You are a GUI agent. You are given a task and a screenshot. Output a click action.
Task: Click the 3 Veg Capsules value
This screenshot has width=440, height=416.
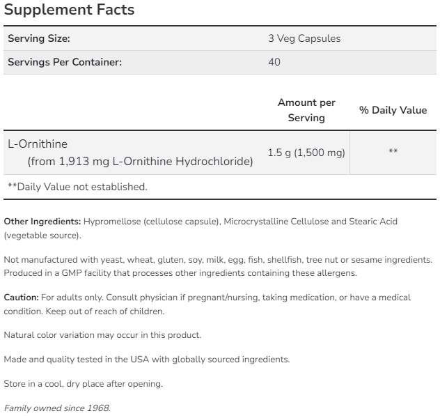[x=304, y=38]
